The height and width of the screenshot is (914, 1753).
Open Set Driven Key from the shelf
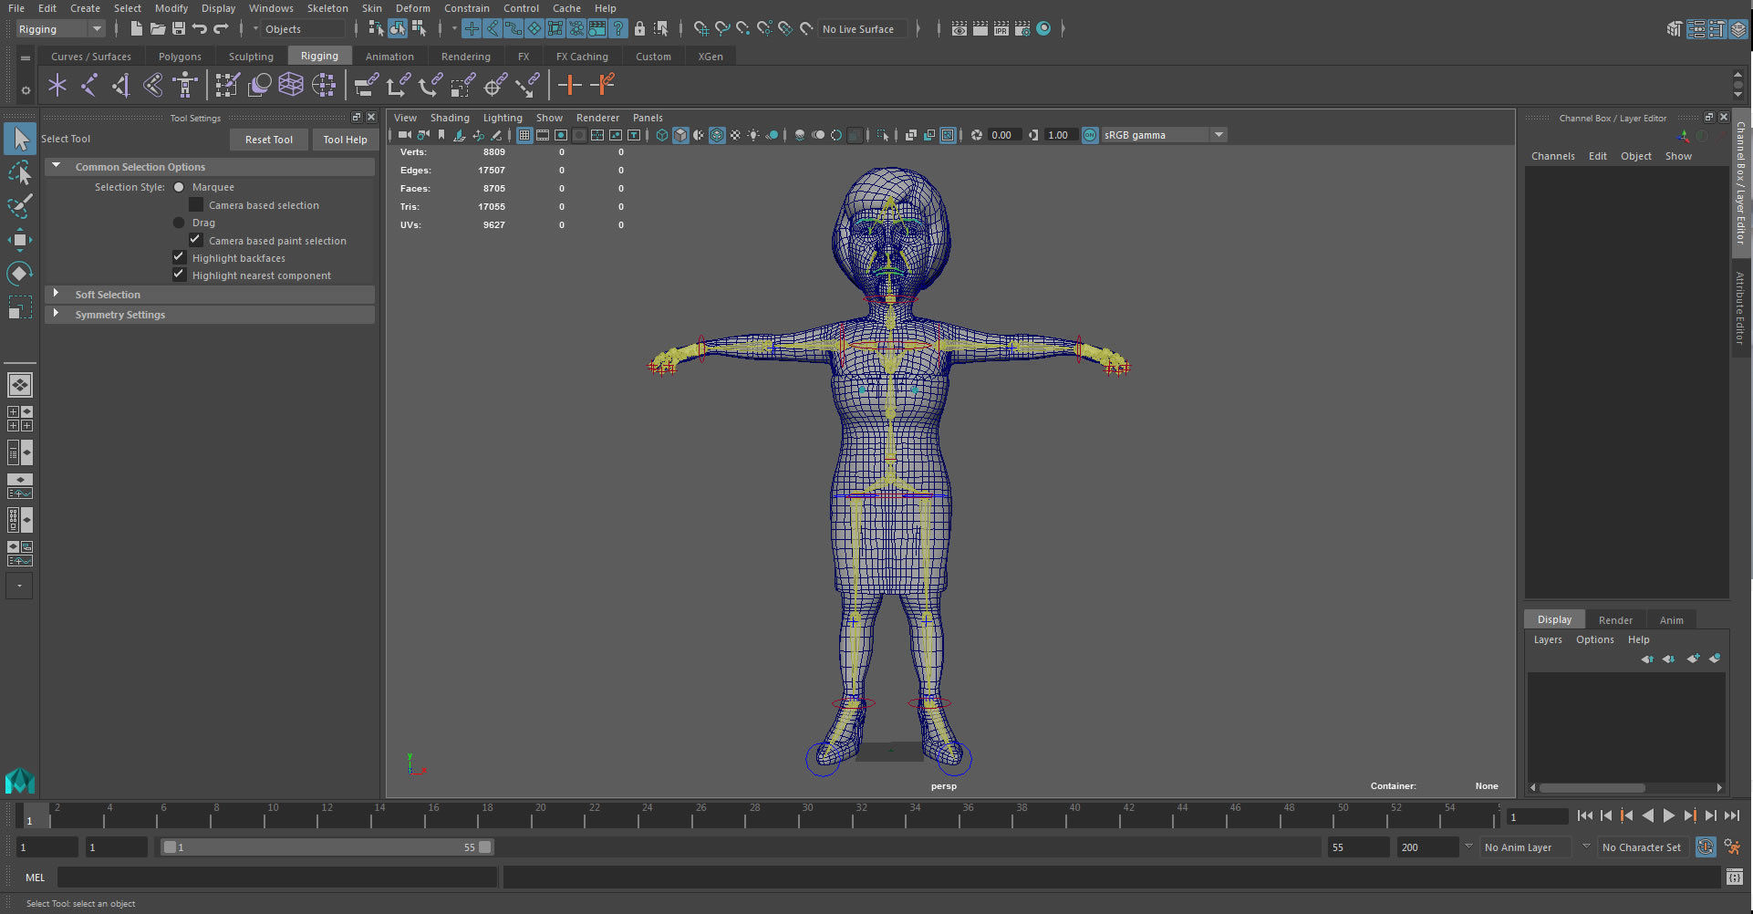[603, 86]
